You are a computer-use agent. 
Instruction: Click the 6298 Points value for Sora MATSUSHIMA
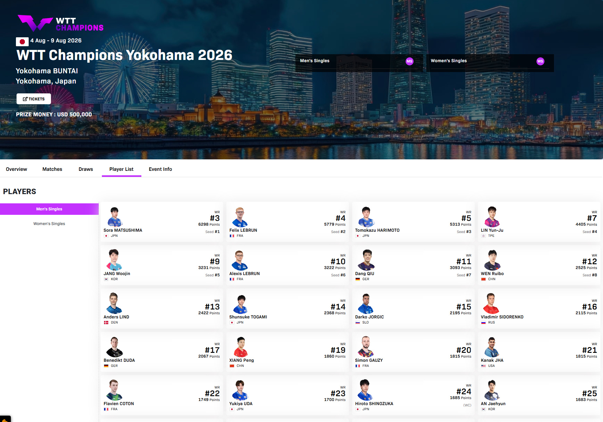point(209,224)
